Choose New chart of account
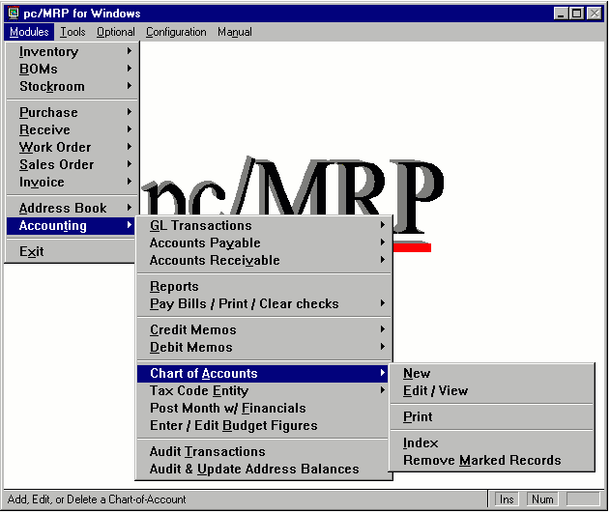This screenshot has height=513, width=610. point(492,374)
